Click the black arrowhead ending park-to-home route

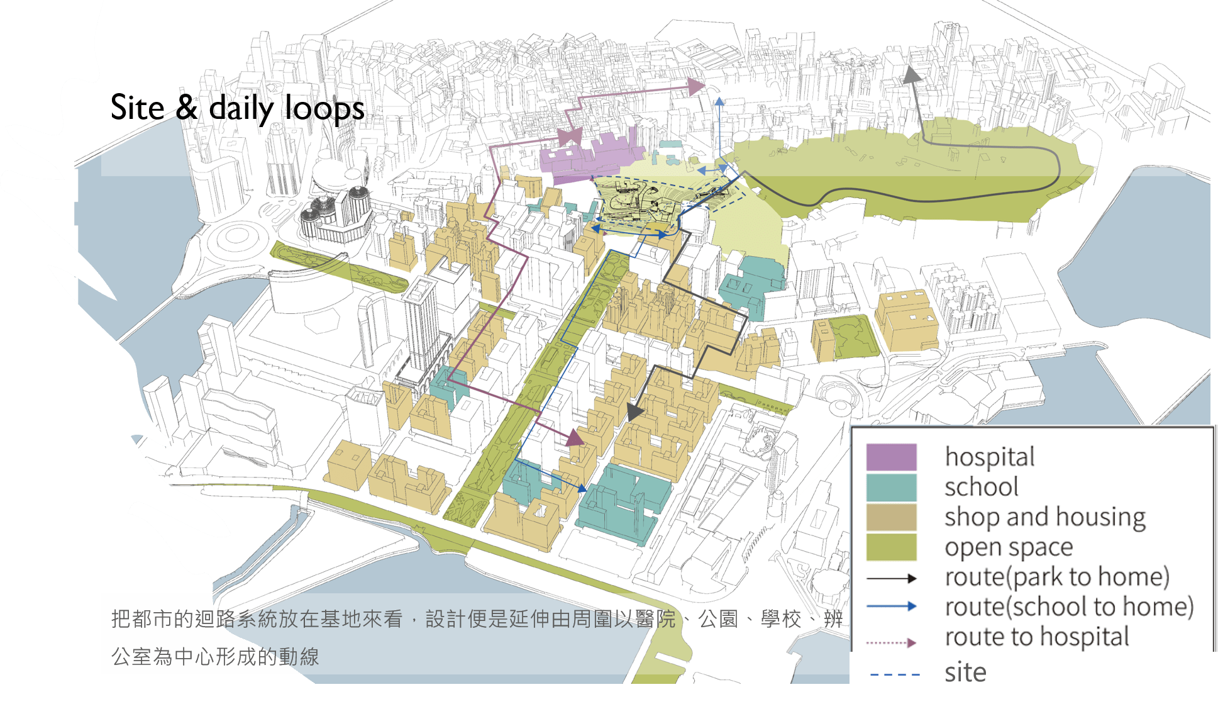click(x=634, y=412)
